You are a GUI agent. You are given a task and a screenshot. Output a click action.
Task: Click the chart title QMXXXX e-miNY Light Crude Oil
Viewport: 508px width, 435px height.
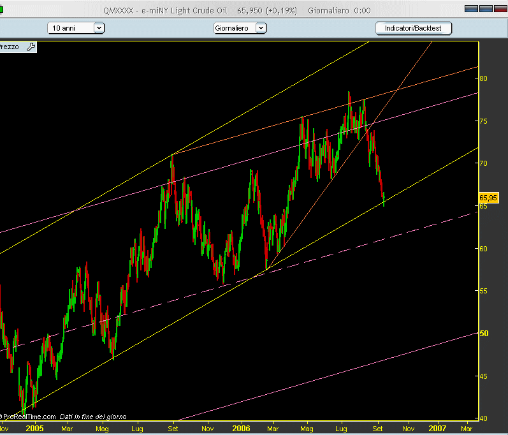click(165, 11)
